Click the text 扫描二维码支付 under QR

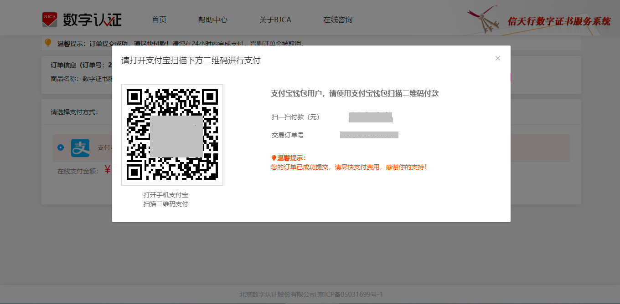click(166, 204)
